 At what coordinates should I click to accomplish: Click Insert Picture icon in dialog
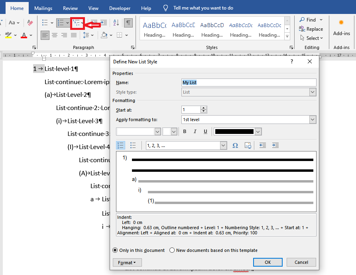click(248, 145)
